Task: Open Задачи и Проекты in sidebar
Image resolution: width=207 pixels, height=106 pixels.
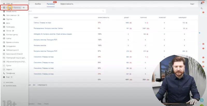Action: click(x=13, y=8)
